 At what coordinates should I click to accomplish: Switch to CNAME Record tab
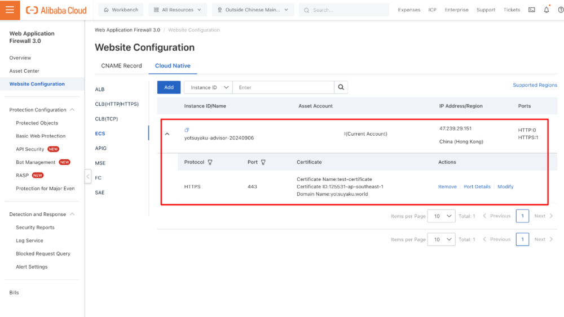coord(122,66)
